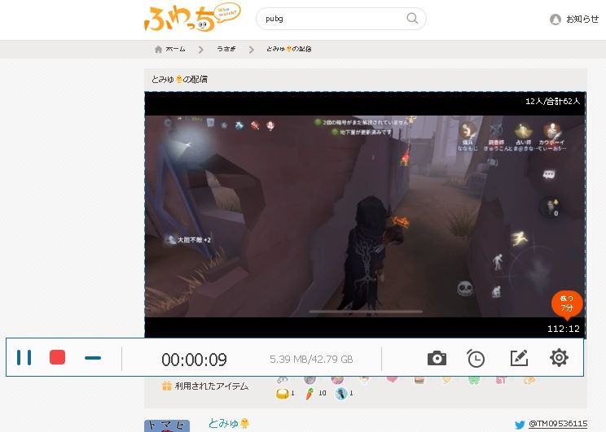Open the annotation edit tool
This screenshot has width=606, height=432.
[519, 358]
